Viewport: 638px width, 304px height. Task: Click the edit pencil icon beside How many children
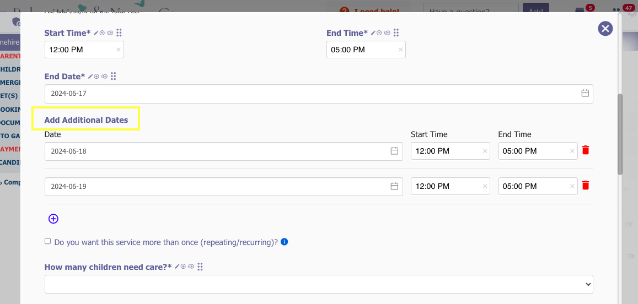point(177,267)
